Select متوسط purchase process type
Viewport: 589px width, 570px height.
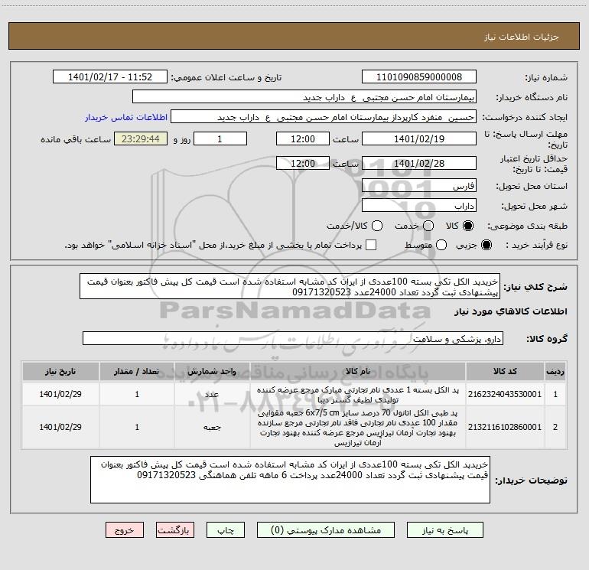[x=441, y=245]
